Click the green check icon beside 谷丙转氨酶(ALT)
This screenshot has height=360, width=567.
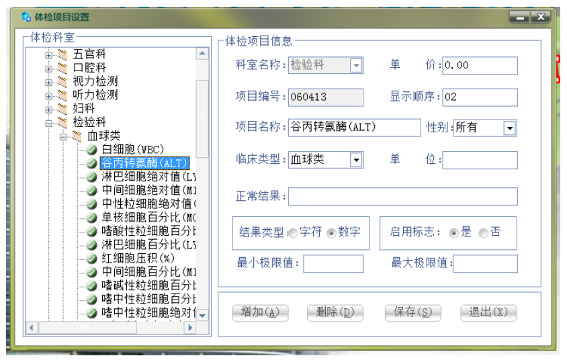pyautogui.click(x=92, y=163)
